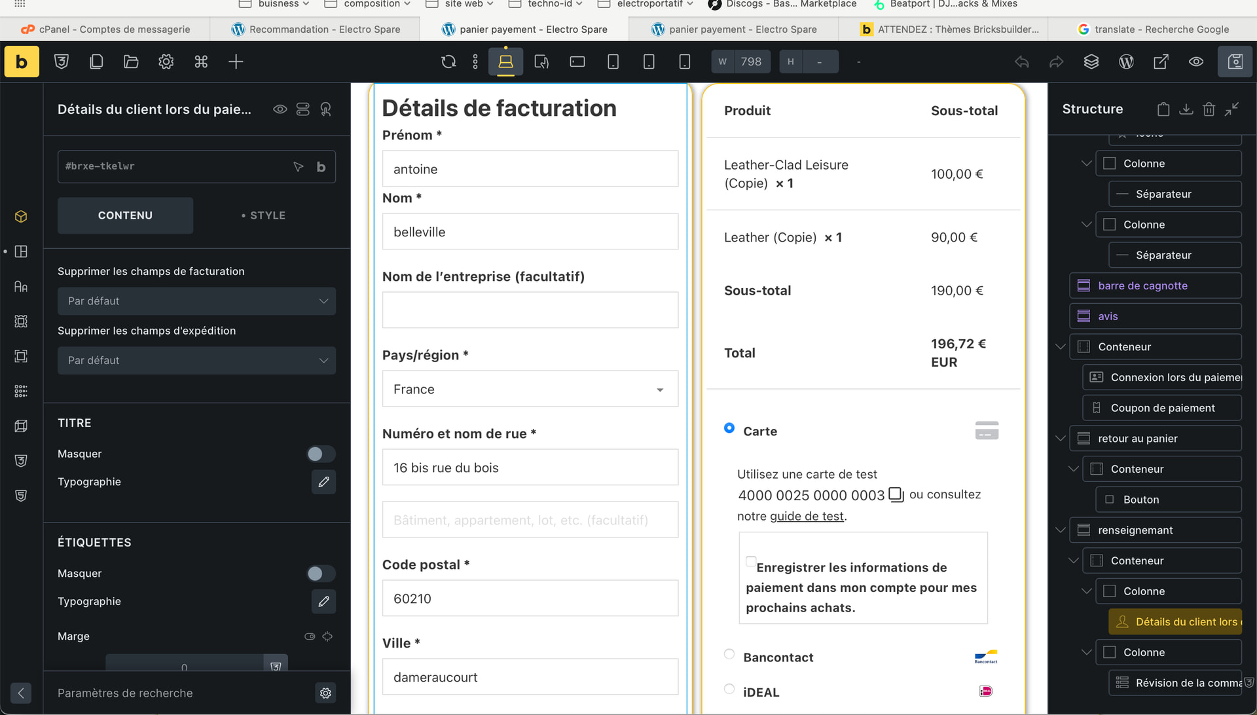
Task: Open the guide de test link
Action: tap(807, 516)
